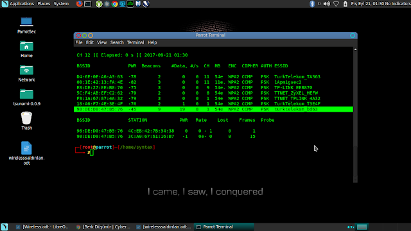
Task: Click the orange titlebar button of Parrot Terminal
Action: pyautogui.click(x=91, y=35)
